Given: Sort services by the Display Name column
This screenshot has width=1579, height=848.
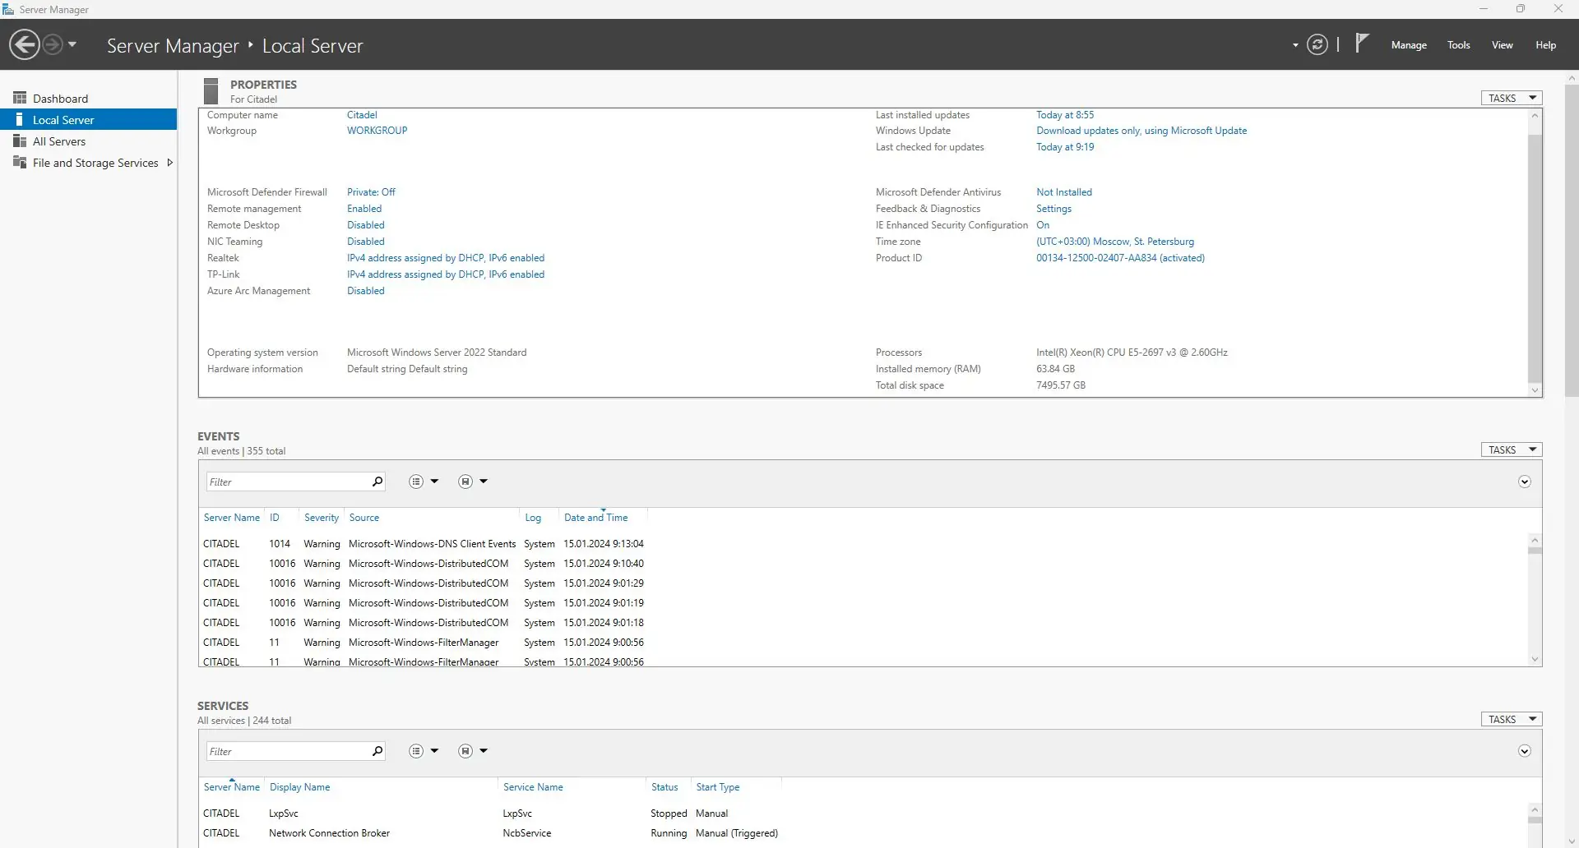Looking at the screenshot, I should coord(299,787).
